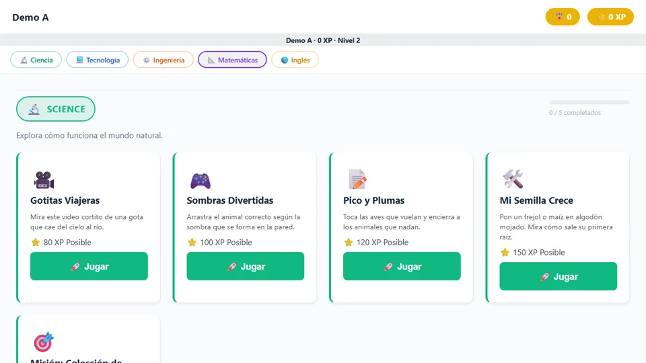Click the Pico y Plumas description text
This screenshot has width=646, height=363.
402,222
